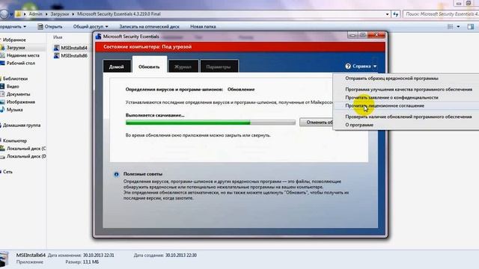Click the view mode icon in Explorer toolbar

[x=451, y=27]
